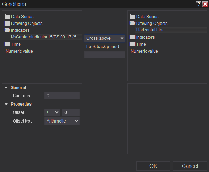
Task: Collapse the left Indicators open folder icon
Action: (x=7, y=30)
